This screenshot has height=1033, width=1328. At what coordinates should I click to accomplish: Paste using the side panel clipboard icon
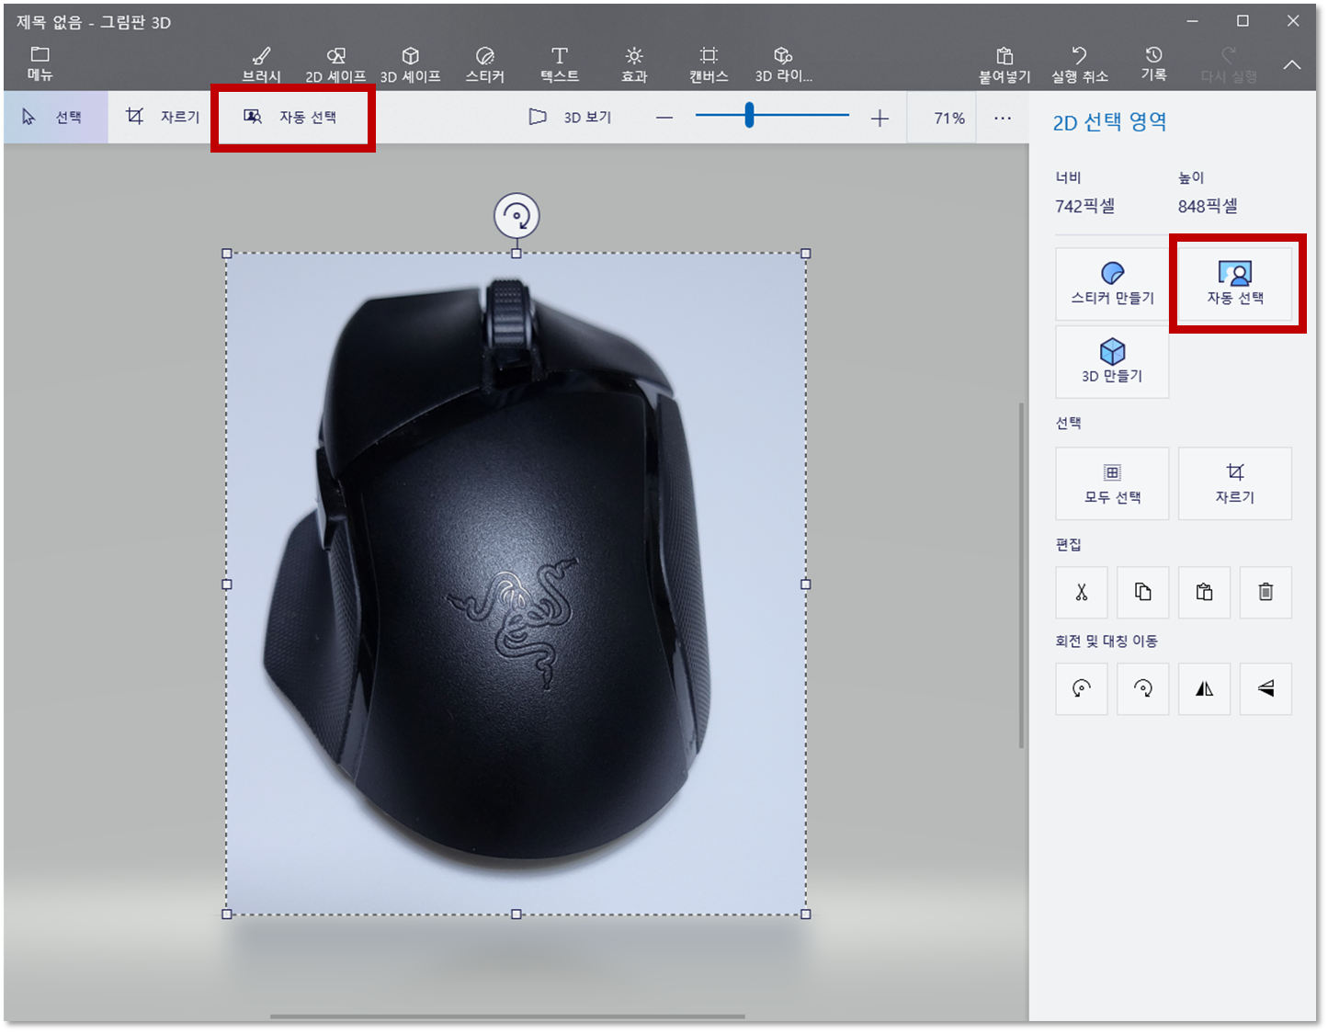pyautogui.click(x=1205, y=592)
